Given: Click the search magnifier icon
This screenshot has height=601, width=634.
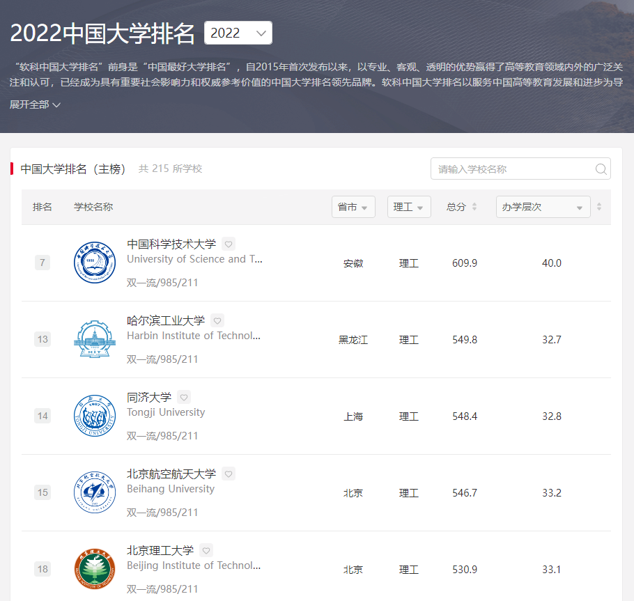Looking at the screenshot, I should (x=601, y=169).
